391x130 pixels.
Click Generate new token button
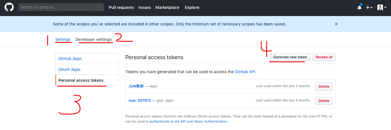pyautogui.click(x=290, y=57)
